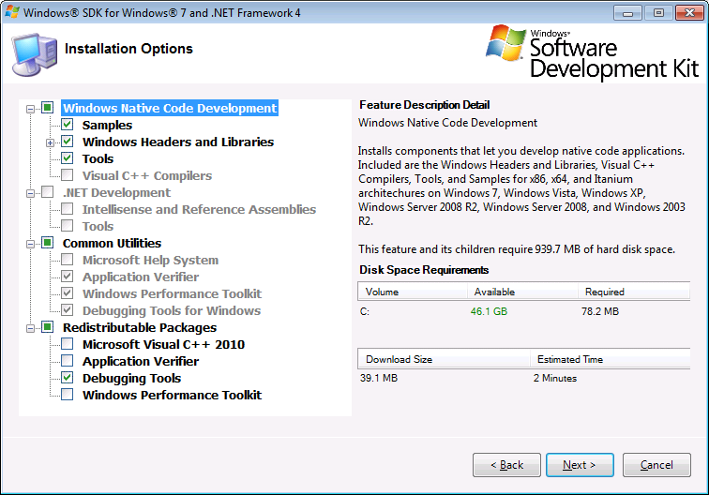Toggle the .NET Development checkbox
Image resolution: width=709 pixels, height=495 pixels.
click(48, 192)
